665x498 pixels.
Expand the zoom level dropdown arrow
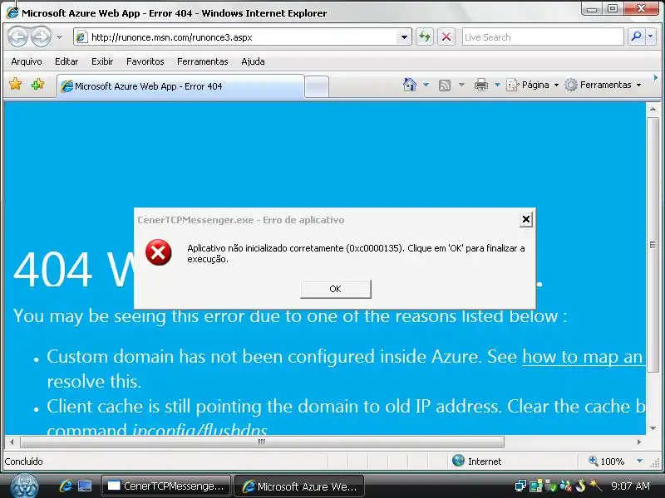point(639,461)
